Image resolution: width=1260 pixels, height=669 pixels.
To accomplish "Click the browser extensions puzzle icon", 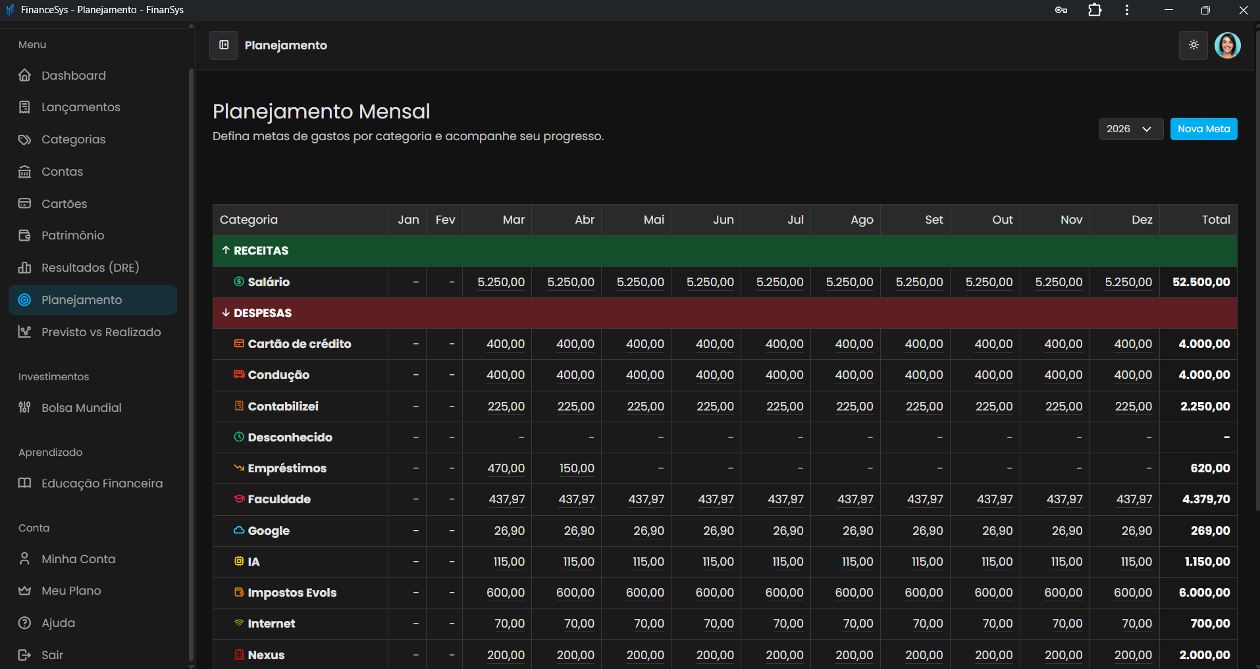I will tap(1095, 10).
